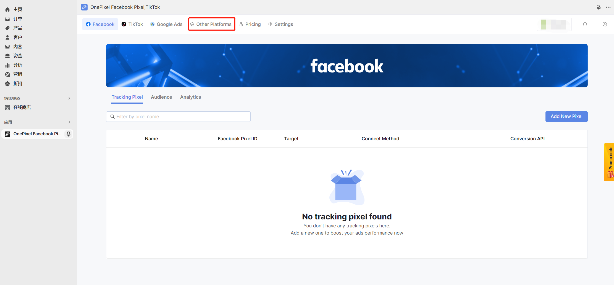
Task: Click the headset support icon
Action: [x=585, y=24]
